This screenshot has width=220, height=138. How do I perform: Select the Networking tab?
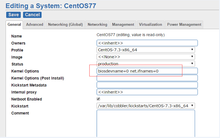(97, 25)
